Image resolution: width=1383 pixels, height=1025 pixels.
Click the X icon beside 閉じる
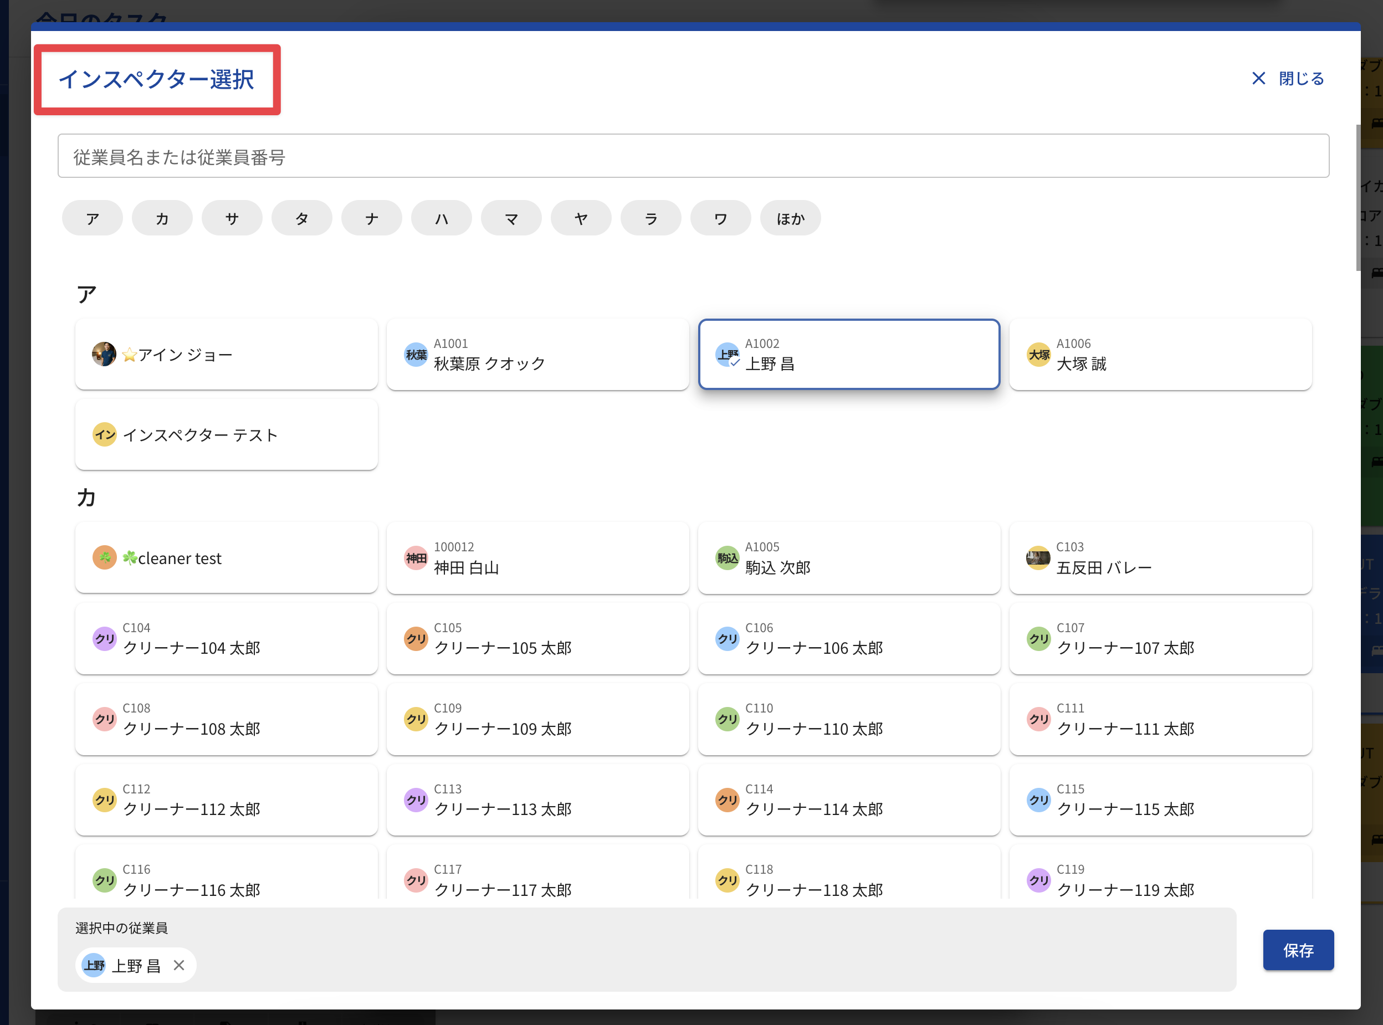tap(1258, 78)
